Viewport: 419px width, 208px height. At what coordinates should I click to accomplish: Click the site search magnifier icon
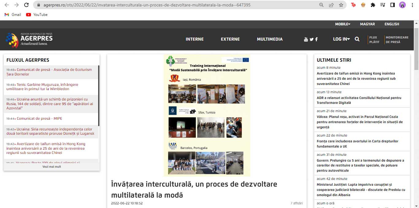(x=357, y=39)
